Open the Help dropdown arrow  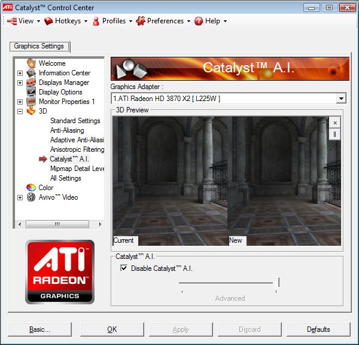[226, 22]
